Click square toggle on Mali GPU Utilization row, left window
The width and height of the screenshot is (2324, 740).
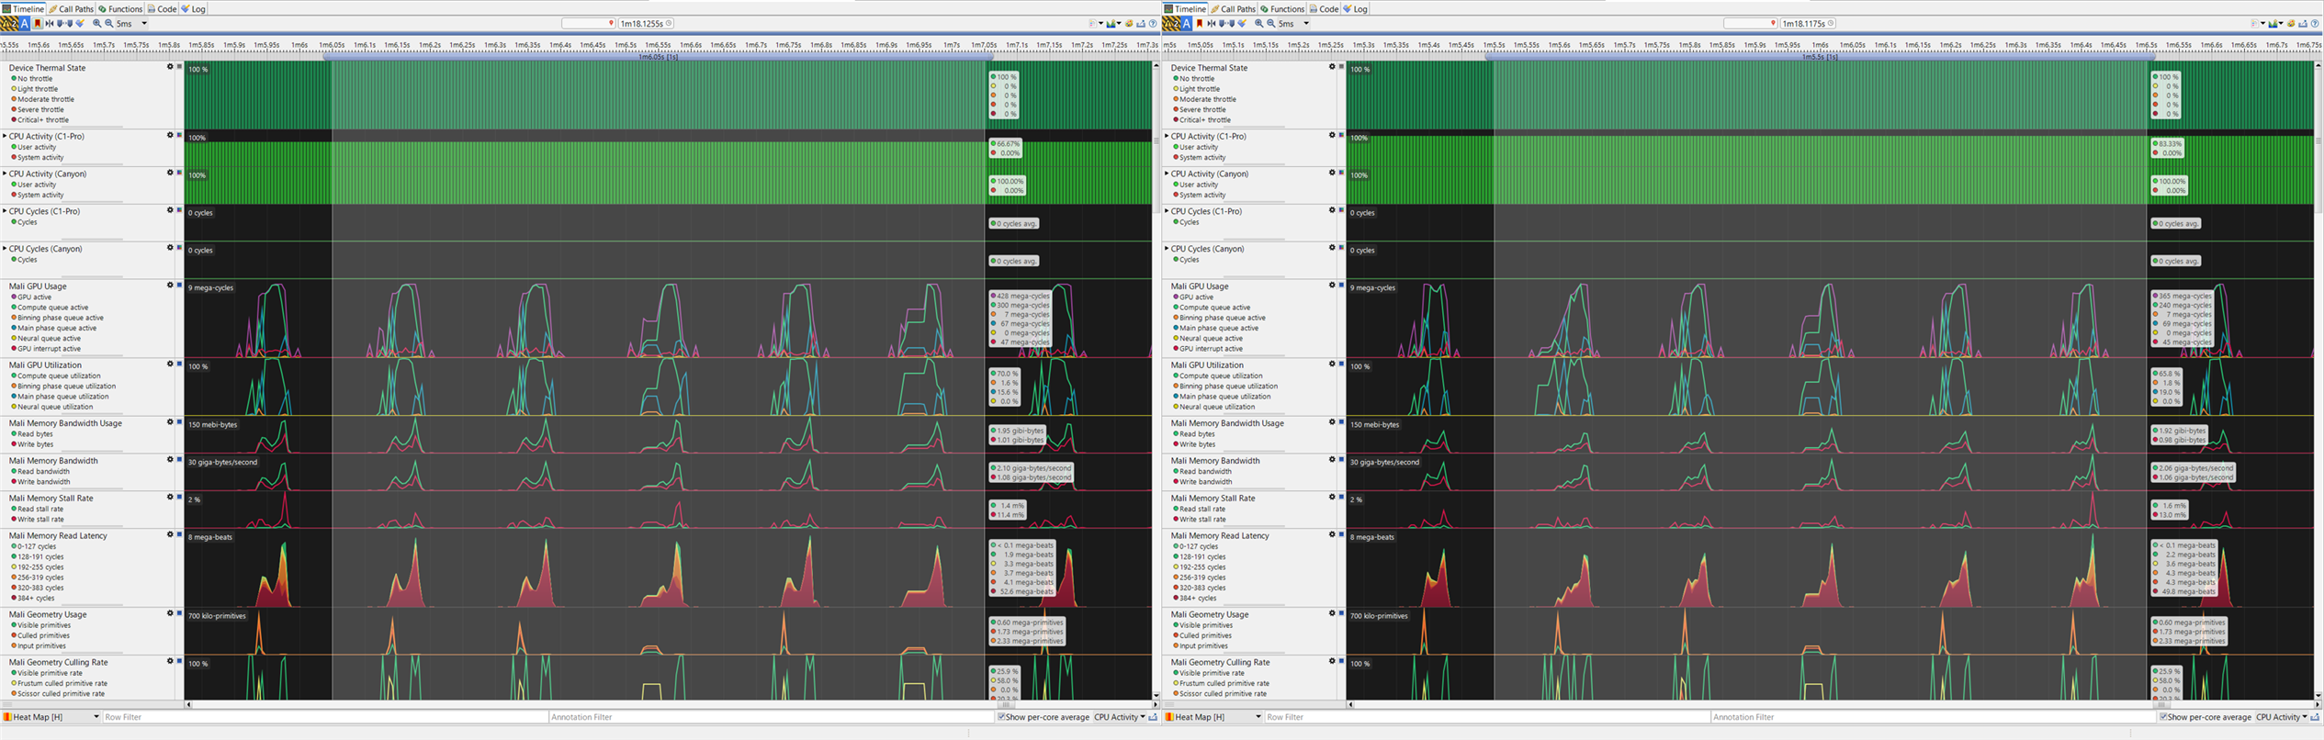coord(179,364)
